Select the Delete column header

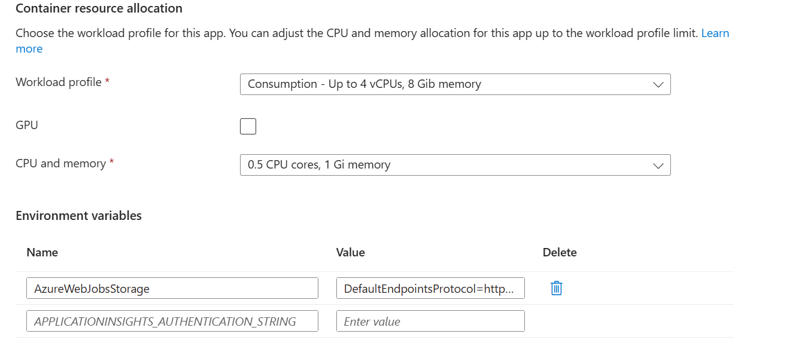tap(559, 252)
